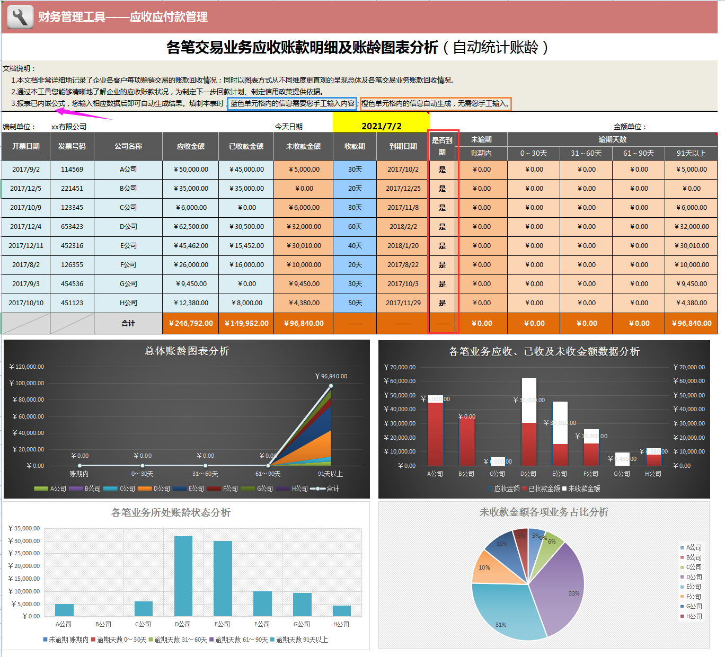The width and height of the screenshot is (725, 657).
Task: Click the 60天 collection period cell
Action: 355,227
